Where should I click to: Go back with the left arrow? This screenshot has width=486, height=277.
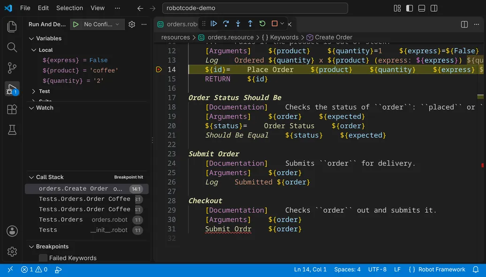[140, 8]
